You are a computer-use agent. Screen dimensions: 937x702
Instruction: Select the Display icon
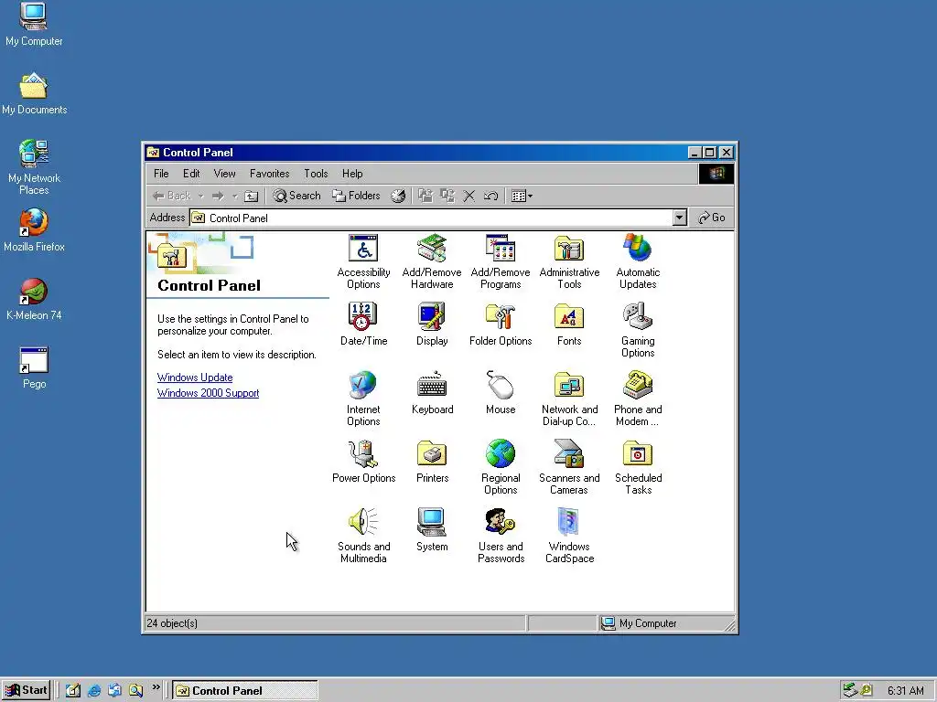coord(432,324)
